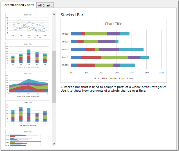This screenshot has height=151, width=179.
Task: Click the Prod3 category label on the axis
Action: [x=65, y=49]
